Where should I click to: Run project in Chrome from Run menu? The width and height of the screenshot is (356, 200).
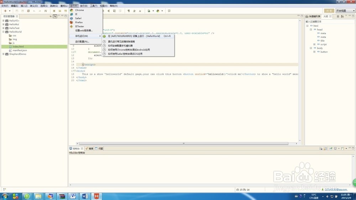[86, 10]
